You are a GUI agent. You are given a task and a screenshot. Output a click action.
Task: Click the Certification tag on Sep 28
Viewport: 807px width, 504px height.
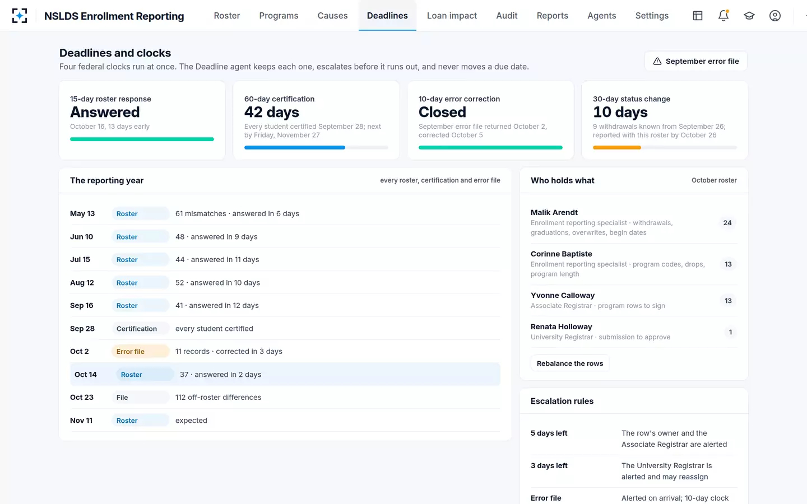[x=140, y=329]
